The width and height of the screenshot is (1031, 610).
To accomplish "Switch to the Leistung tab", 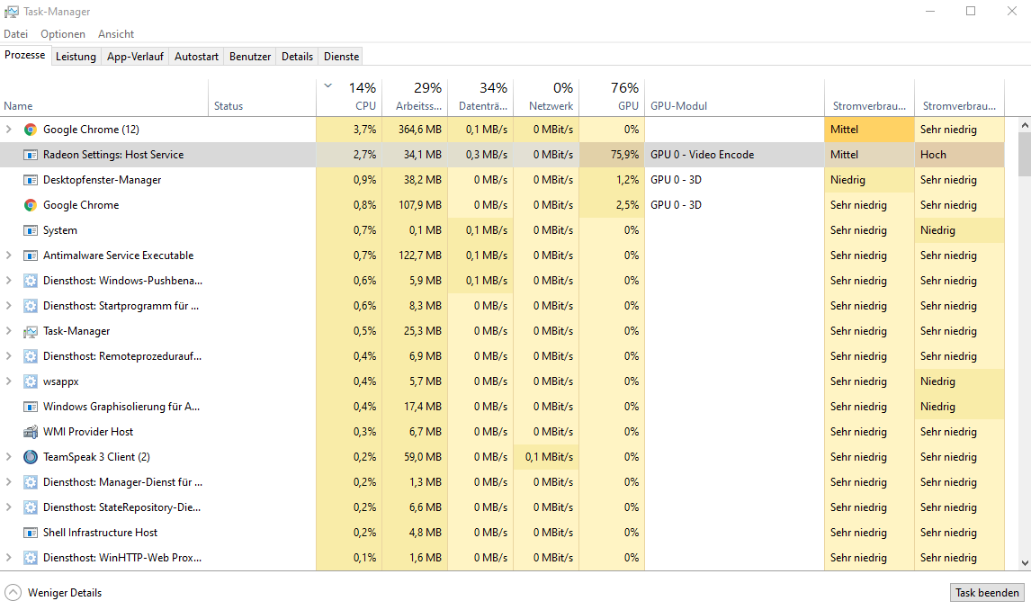I will (x=76, y=57).
